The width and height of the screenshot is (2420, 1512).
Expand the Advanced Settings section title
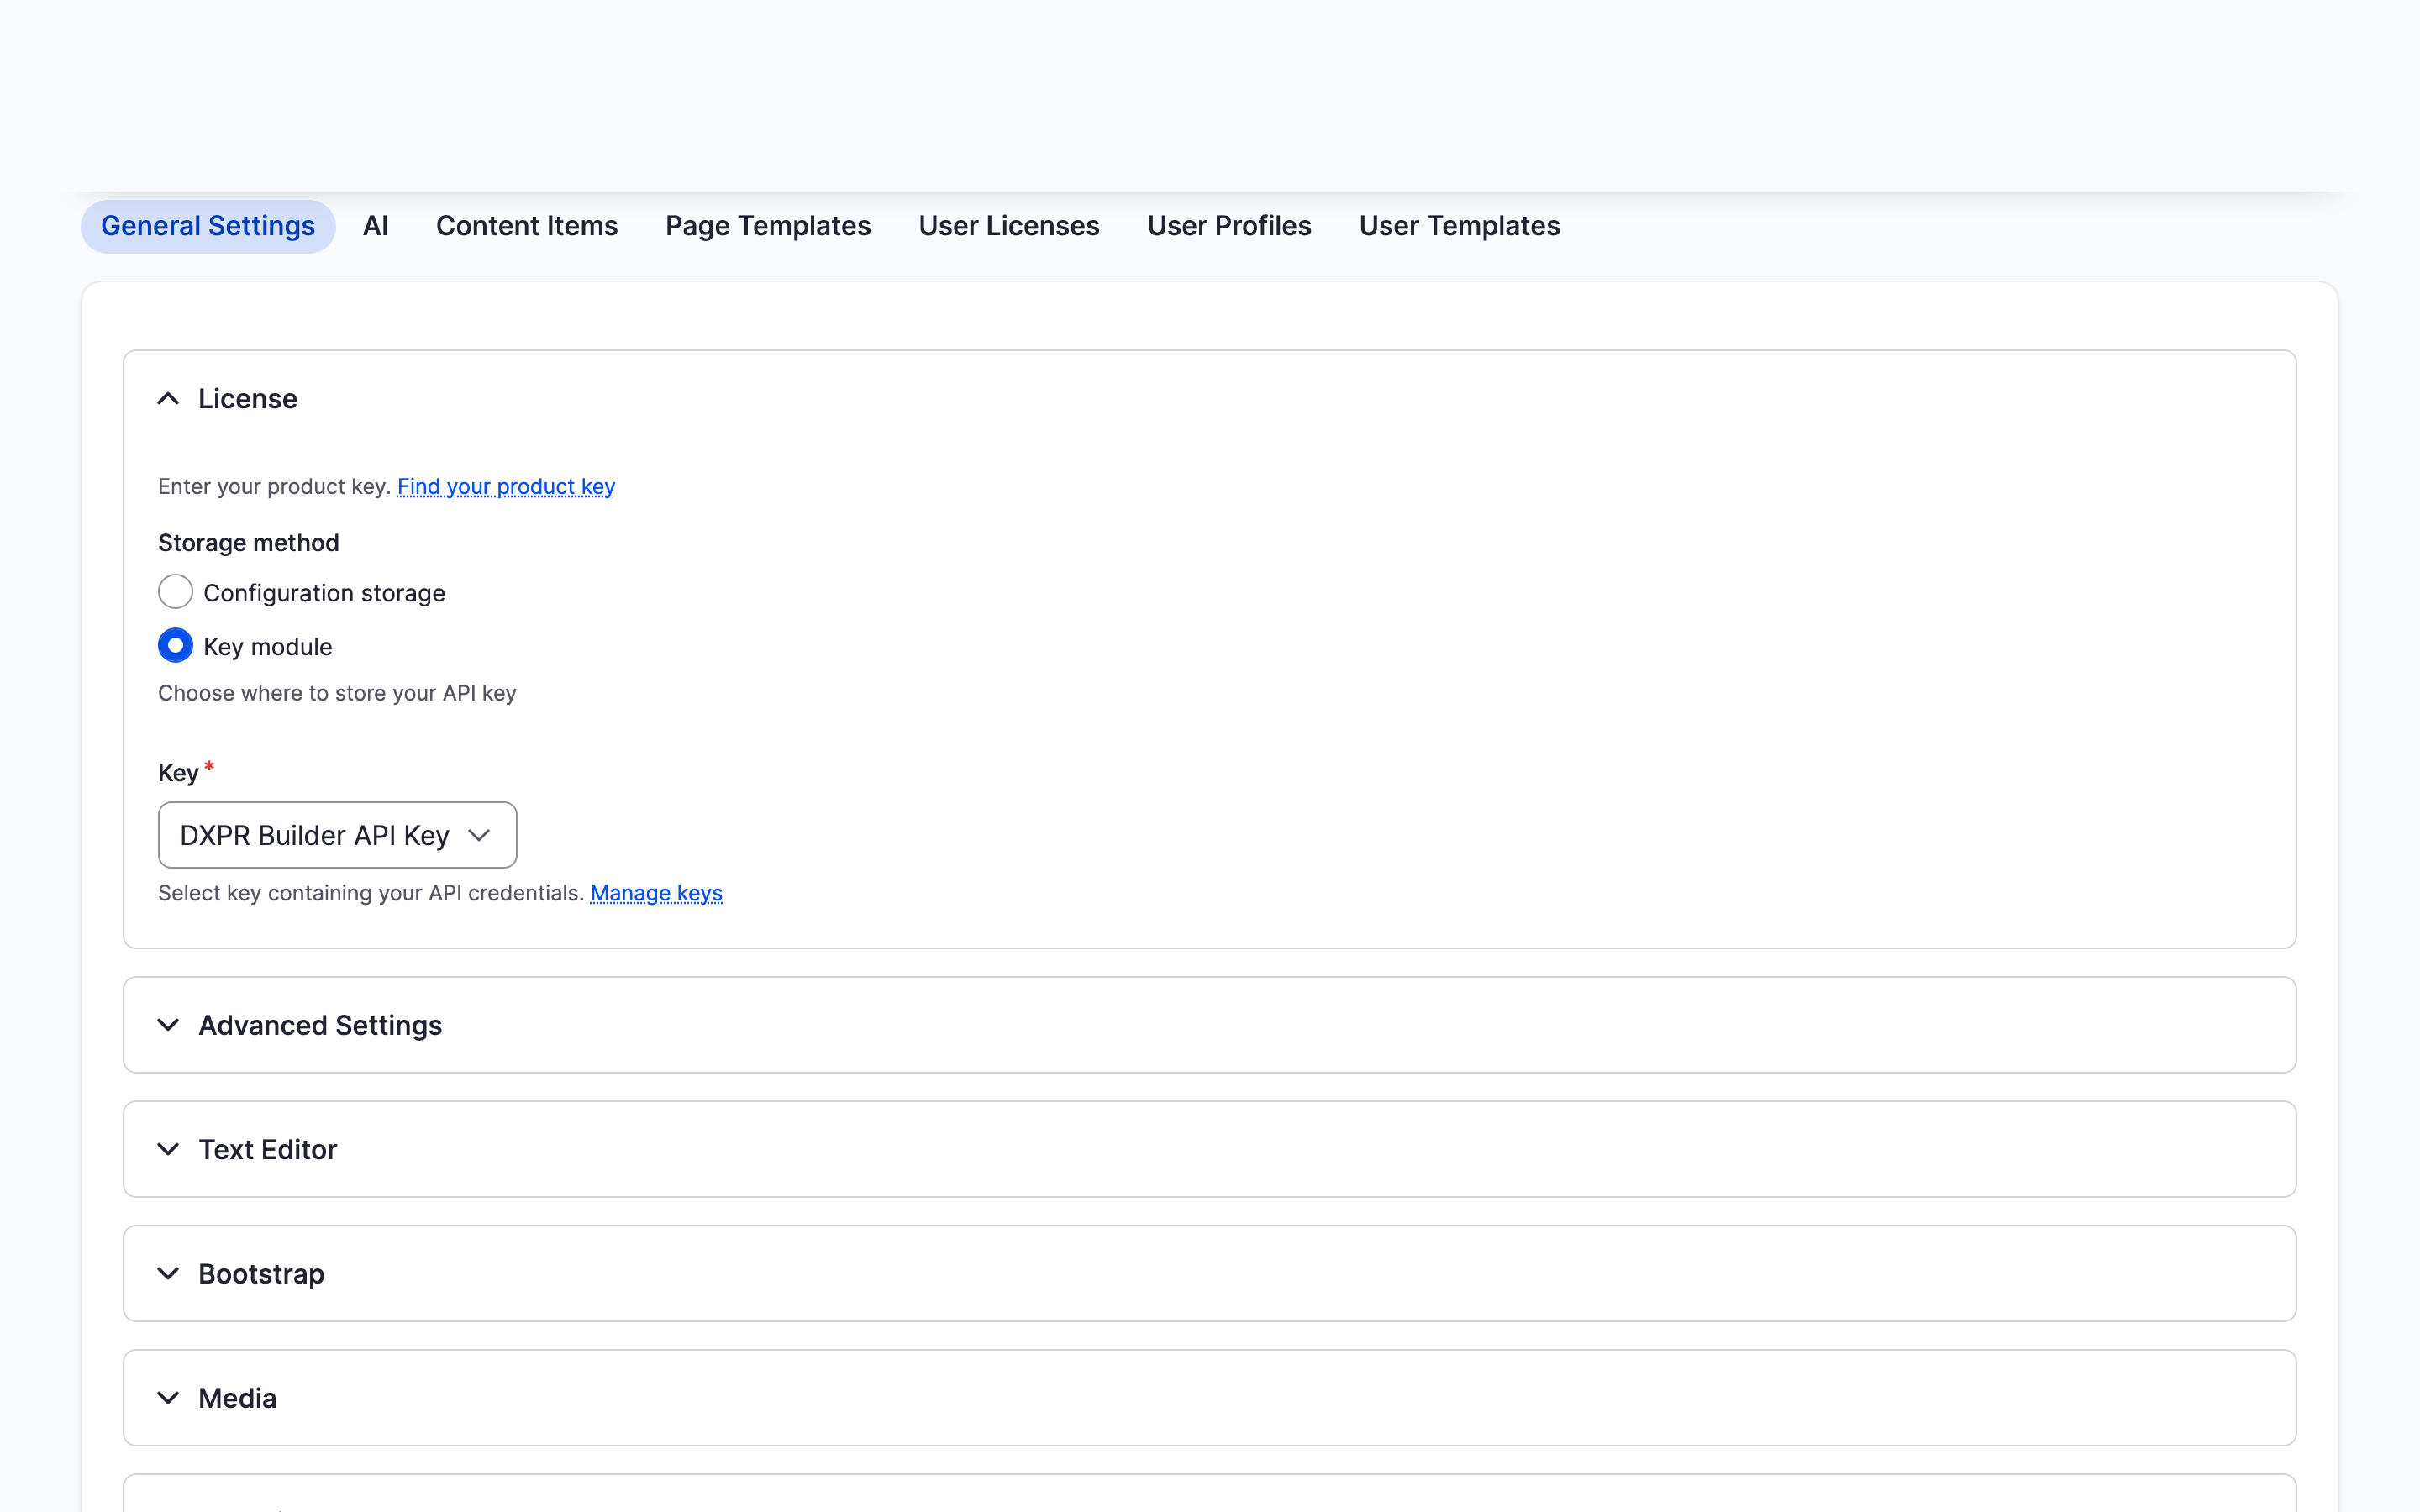[320, 1025]
